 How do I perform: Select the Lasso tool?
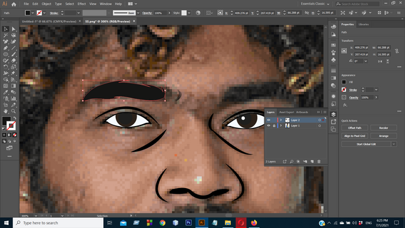click(13, 35)
